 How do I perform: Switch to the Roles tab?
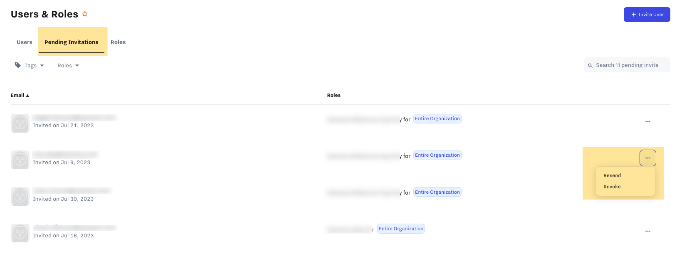118,42
